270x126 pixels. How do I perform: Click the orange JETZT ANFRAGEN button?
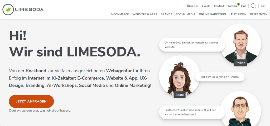(x=31, y=102)
